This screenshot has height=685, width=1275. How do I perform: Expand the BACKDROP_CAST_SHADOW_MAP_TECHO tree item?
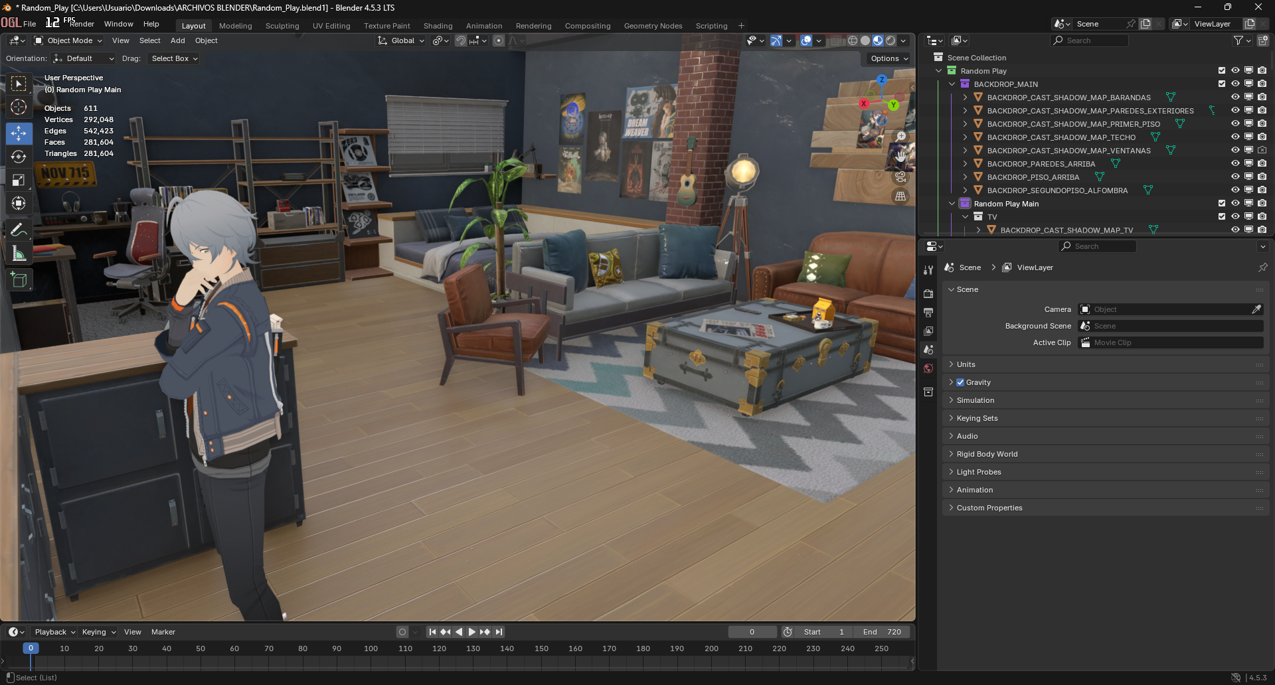[965, 137]
